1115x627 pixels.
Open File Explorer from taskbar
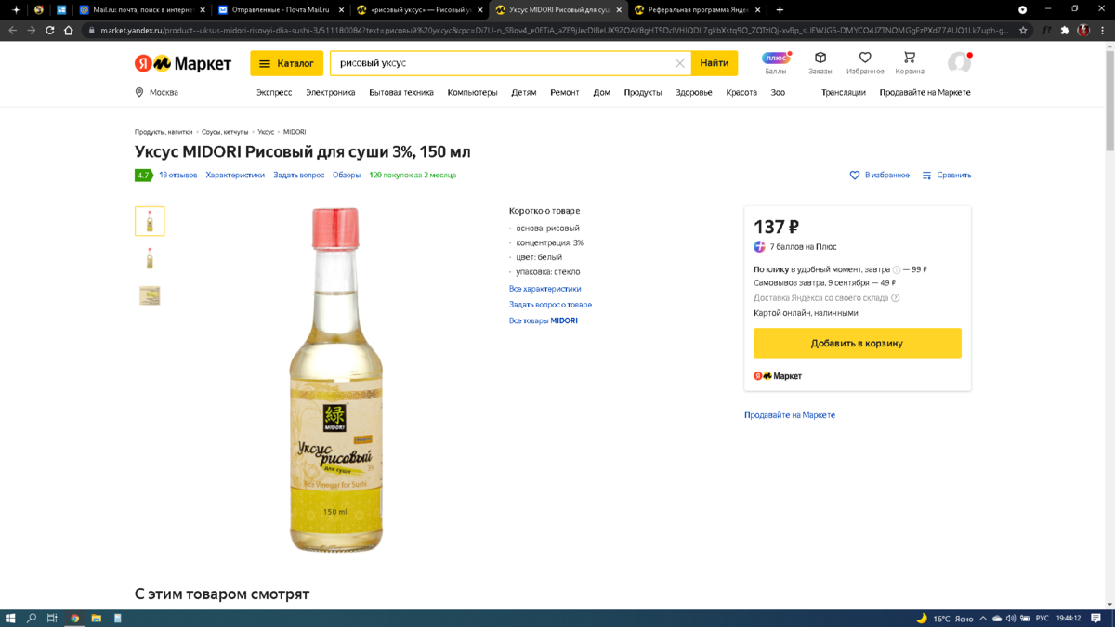point(97,618)
